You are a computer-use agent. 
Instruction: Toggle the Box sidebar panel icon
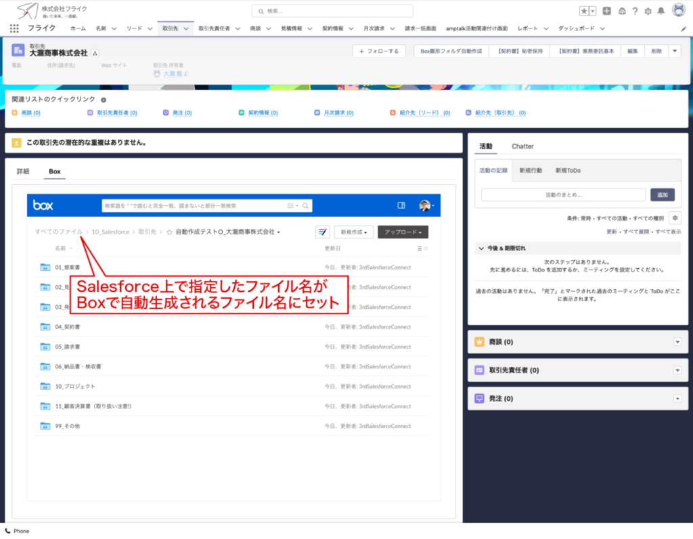401,205
